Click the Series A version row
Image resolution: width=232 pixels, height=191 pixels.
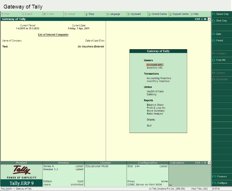coord(63,166)
